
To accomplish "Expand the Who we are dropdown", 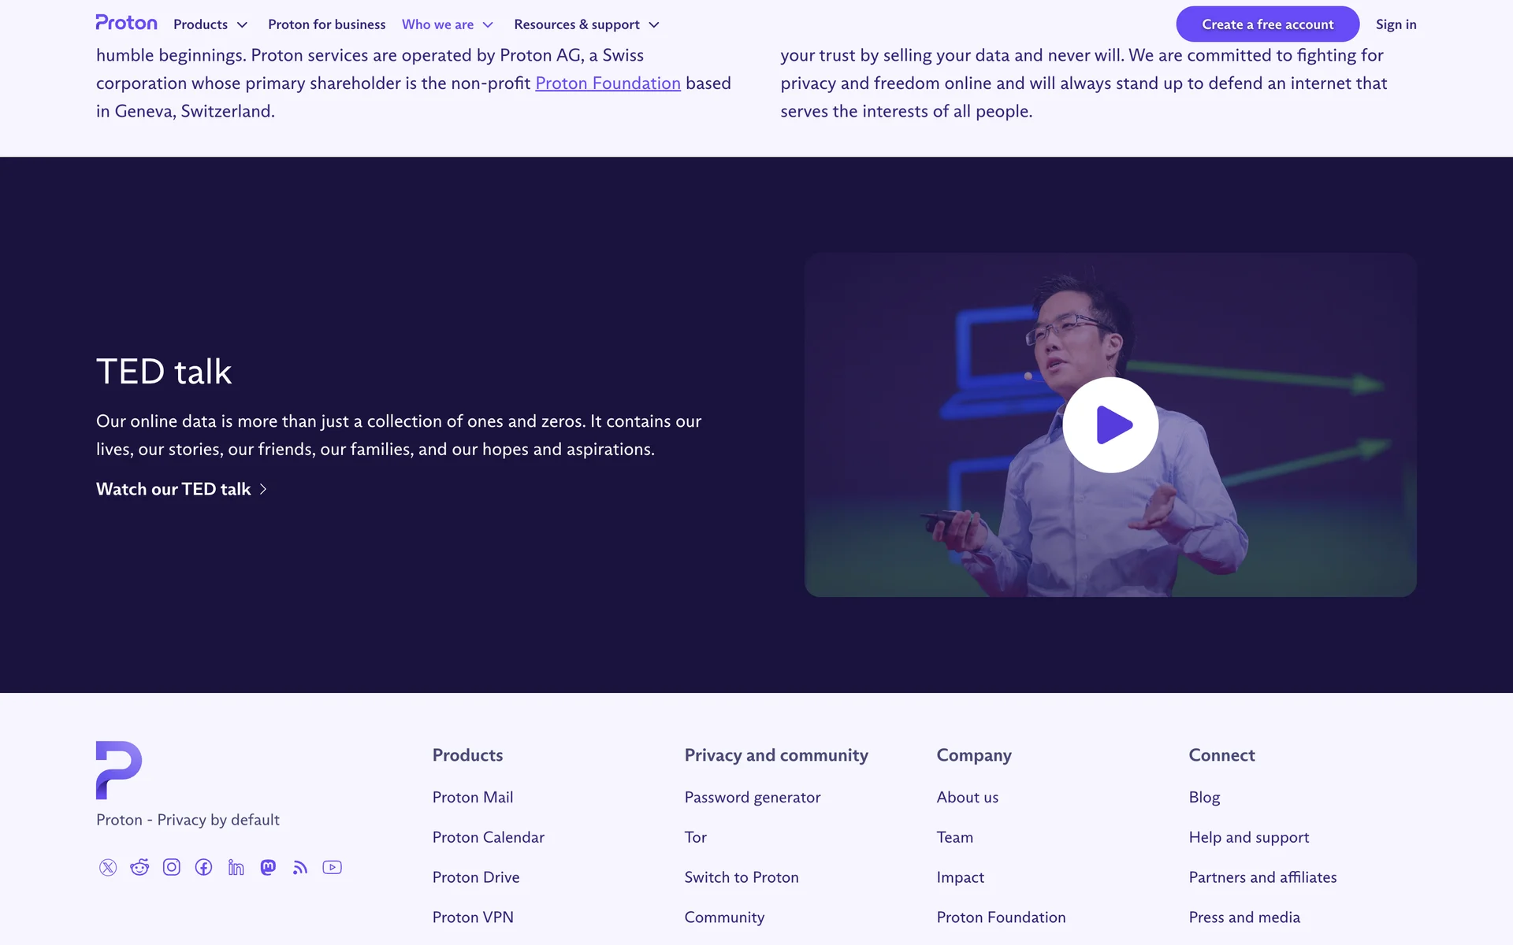I will 448,24.
